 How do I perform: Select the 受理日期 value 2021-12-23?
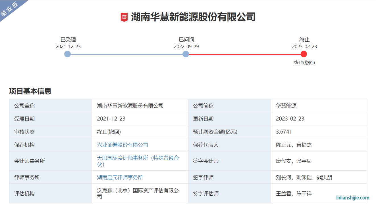111,119
